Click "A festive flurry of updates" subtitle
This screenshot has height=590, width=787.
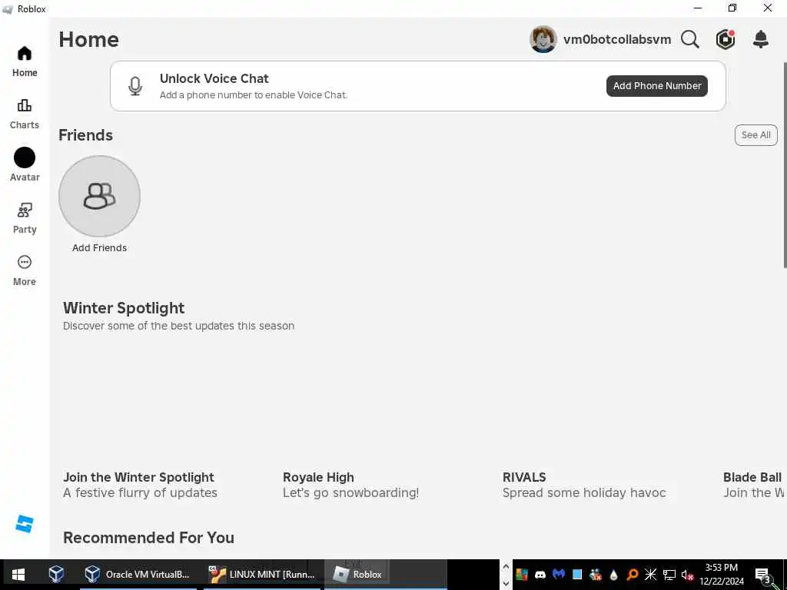[x=140, y=492]
